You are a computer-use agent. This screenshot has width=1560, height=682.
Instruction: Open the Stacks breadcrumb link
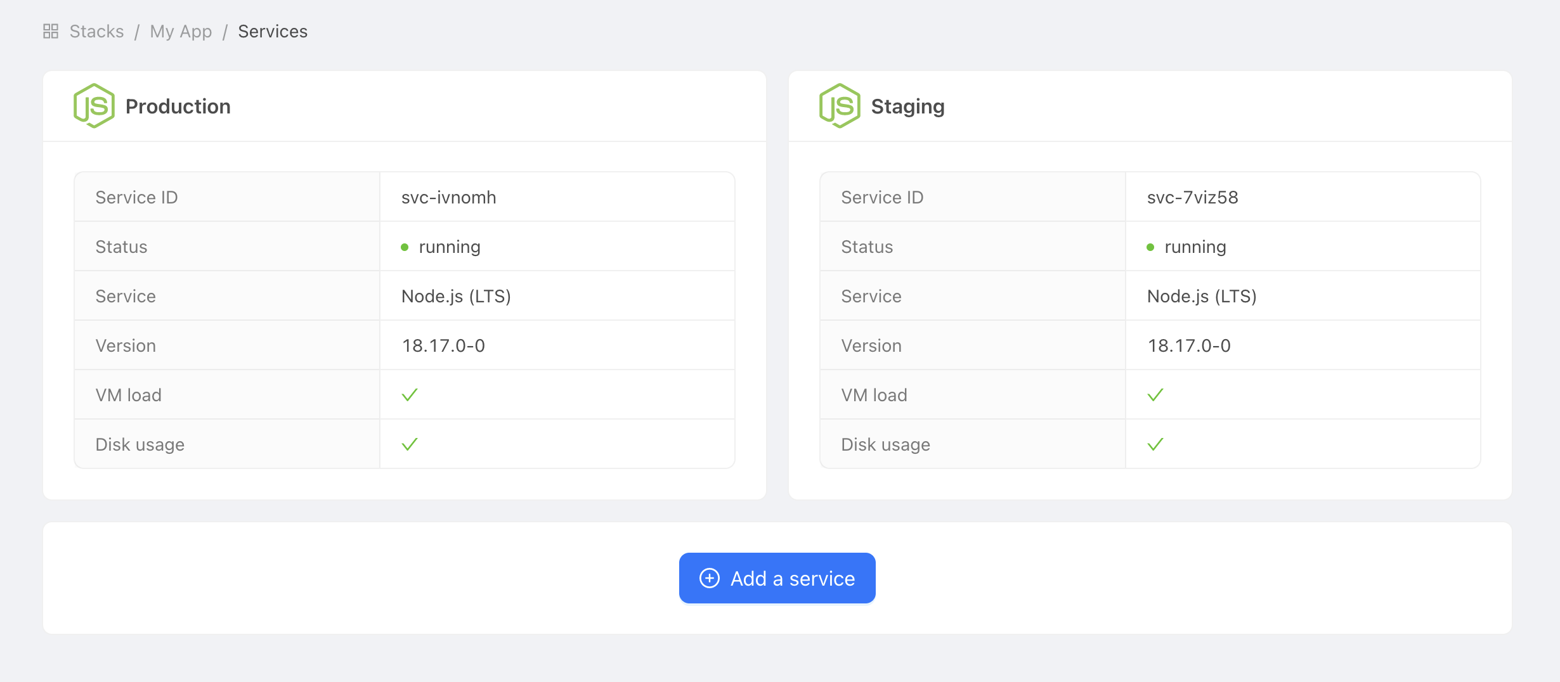click(x=96, y=31)
